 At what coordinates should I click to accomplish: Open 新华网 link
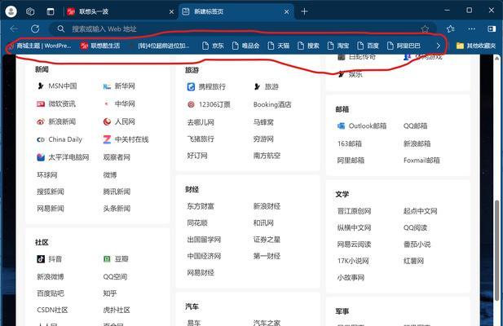[x=119, y=86]
